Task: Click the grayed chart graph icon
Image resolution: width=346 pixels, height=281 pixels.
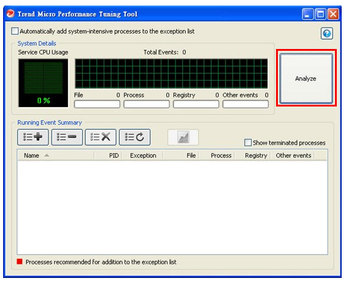Action: [x=183, y=137]
